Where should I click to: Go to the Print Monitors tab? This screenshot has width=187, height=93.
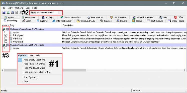tap(95, 17)
